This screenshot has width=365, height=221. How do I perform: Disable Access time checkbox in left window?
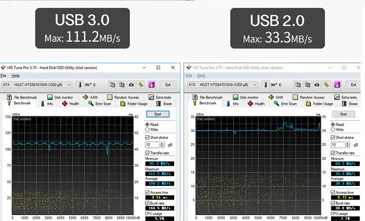point(148,192)
